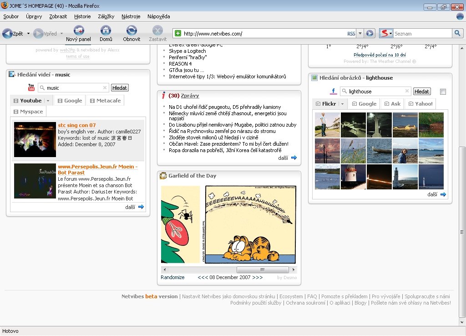Click the YouTube logo in video search widget
Viewport: 466px width, 336px height.
coord(31,87)
